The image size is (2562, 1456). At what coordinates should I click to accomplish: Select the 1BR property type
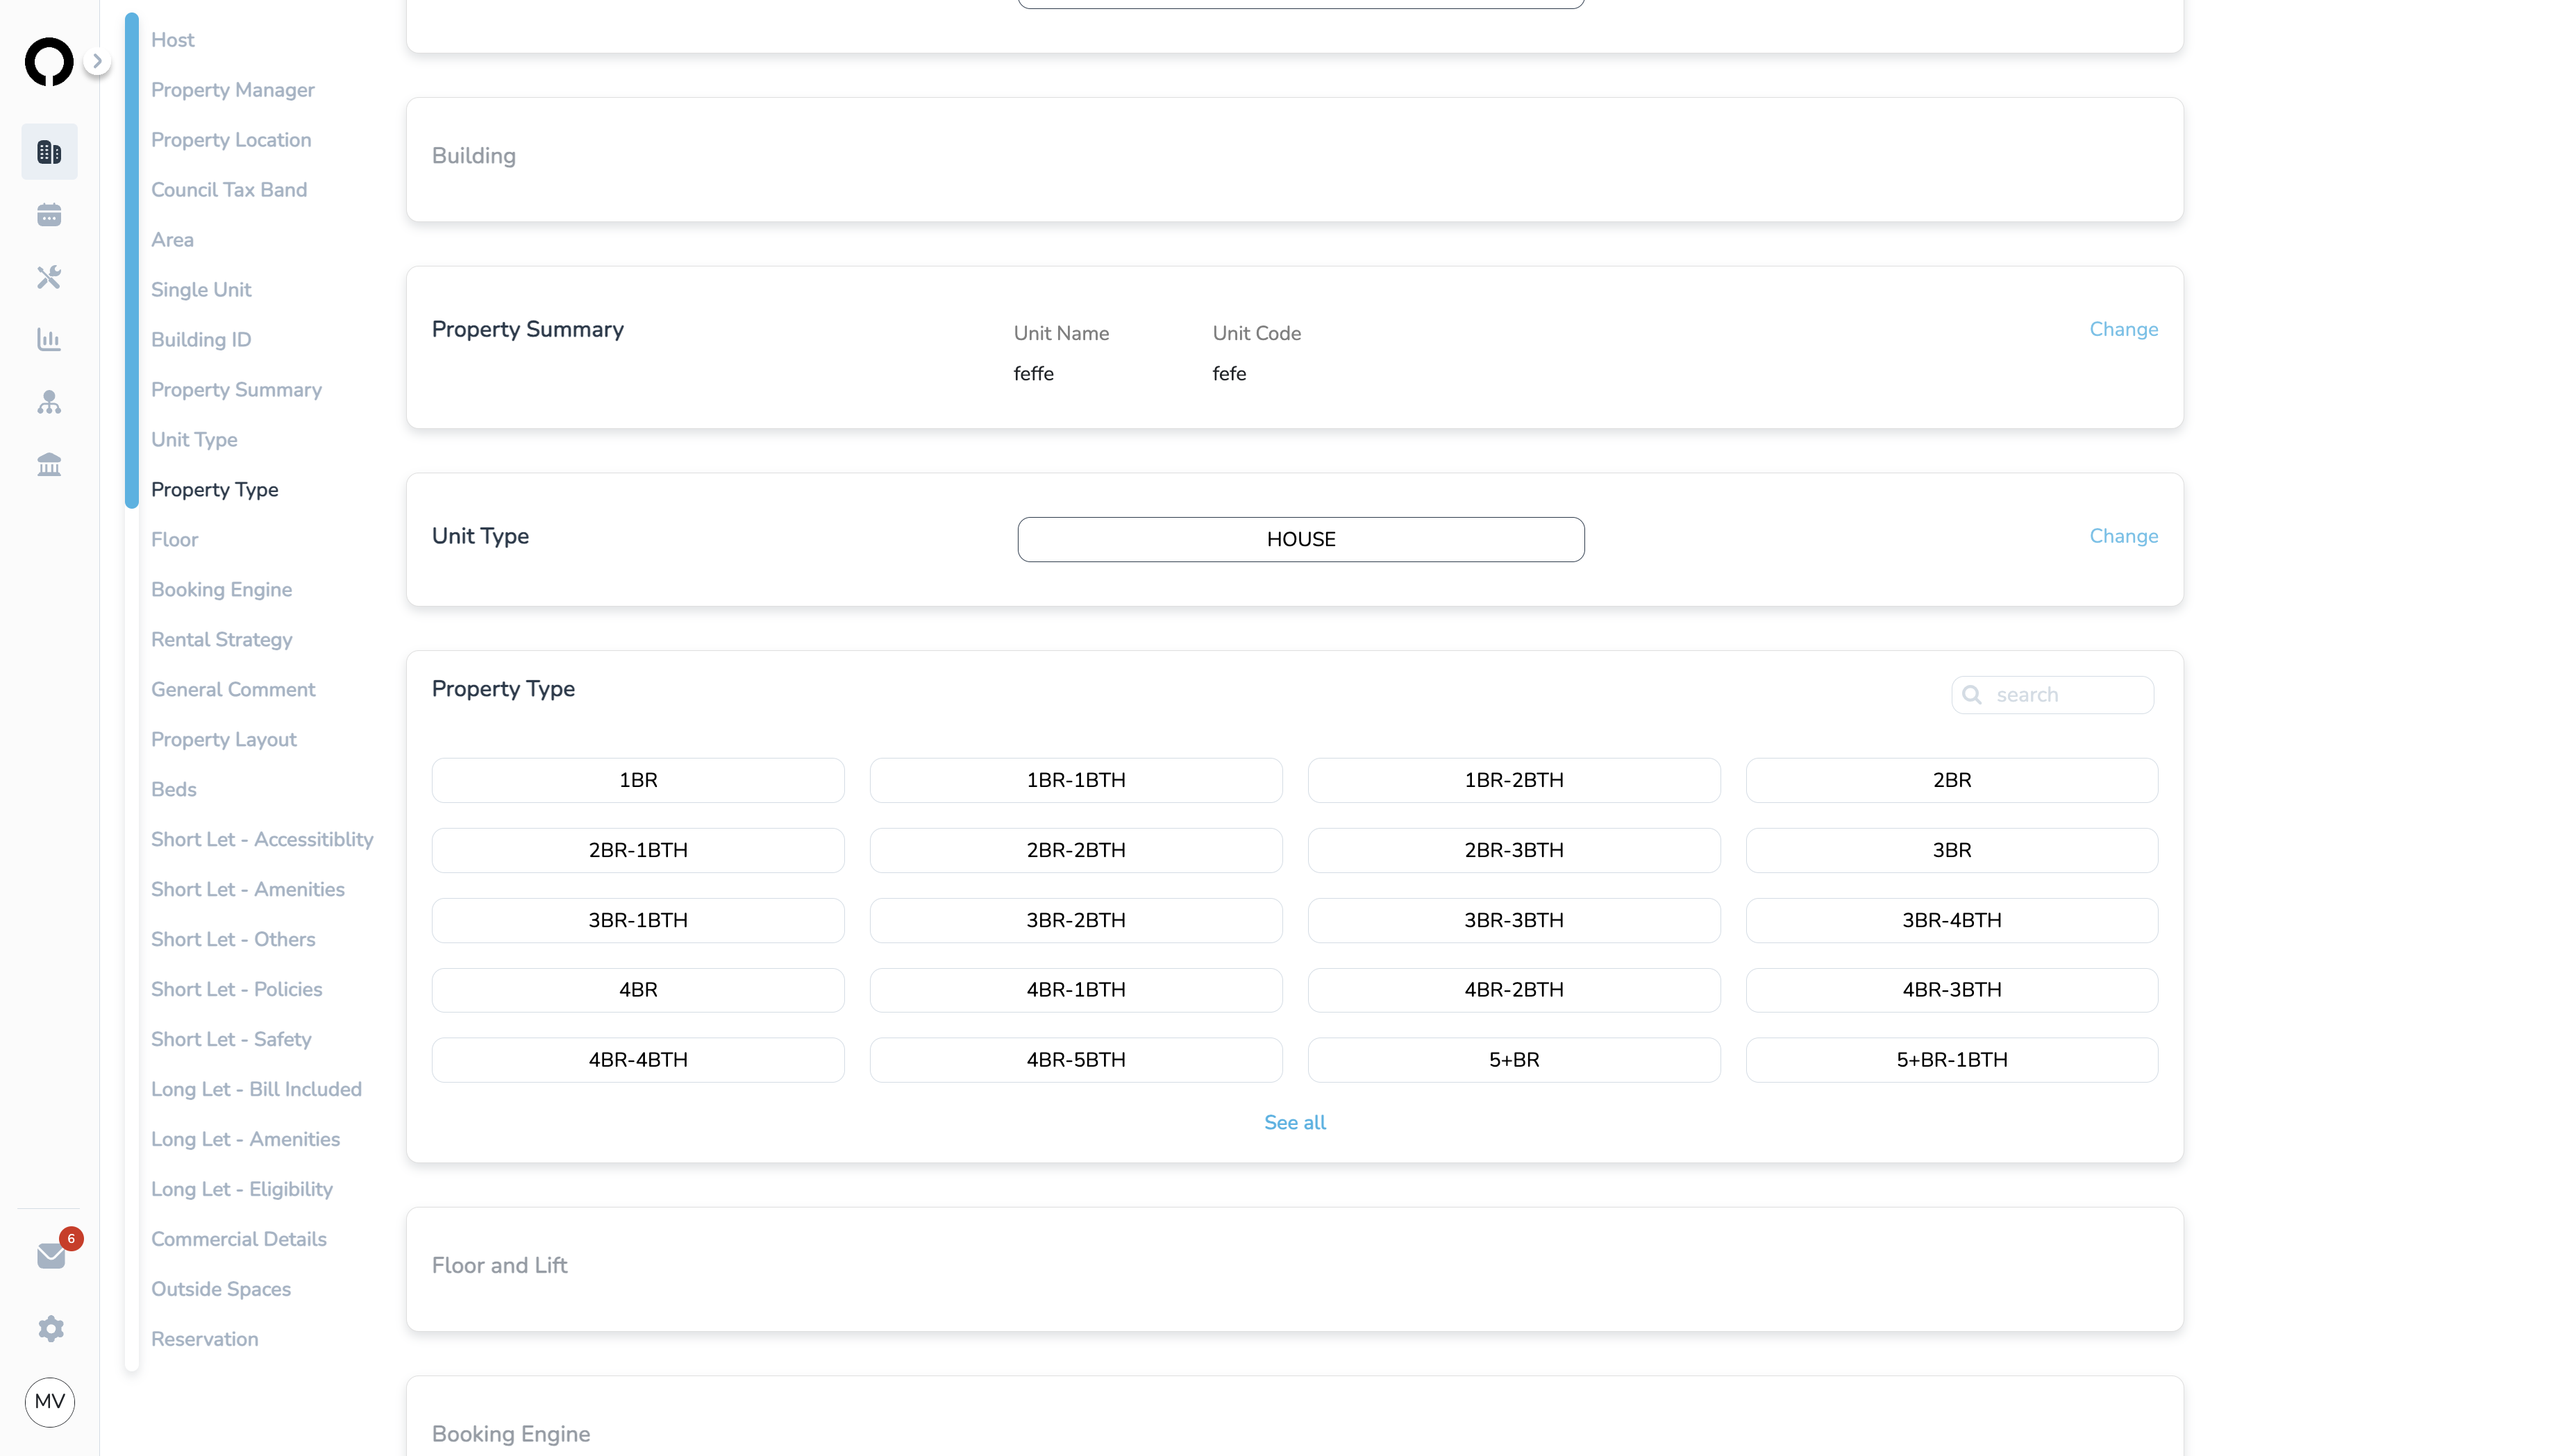click(x=638, y=780)
